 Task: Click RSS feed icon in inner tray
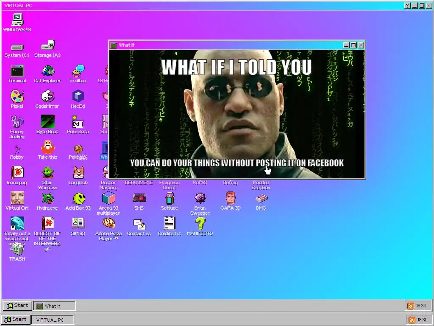click(x=411, y=306)
